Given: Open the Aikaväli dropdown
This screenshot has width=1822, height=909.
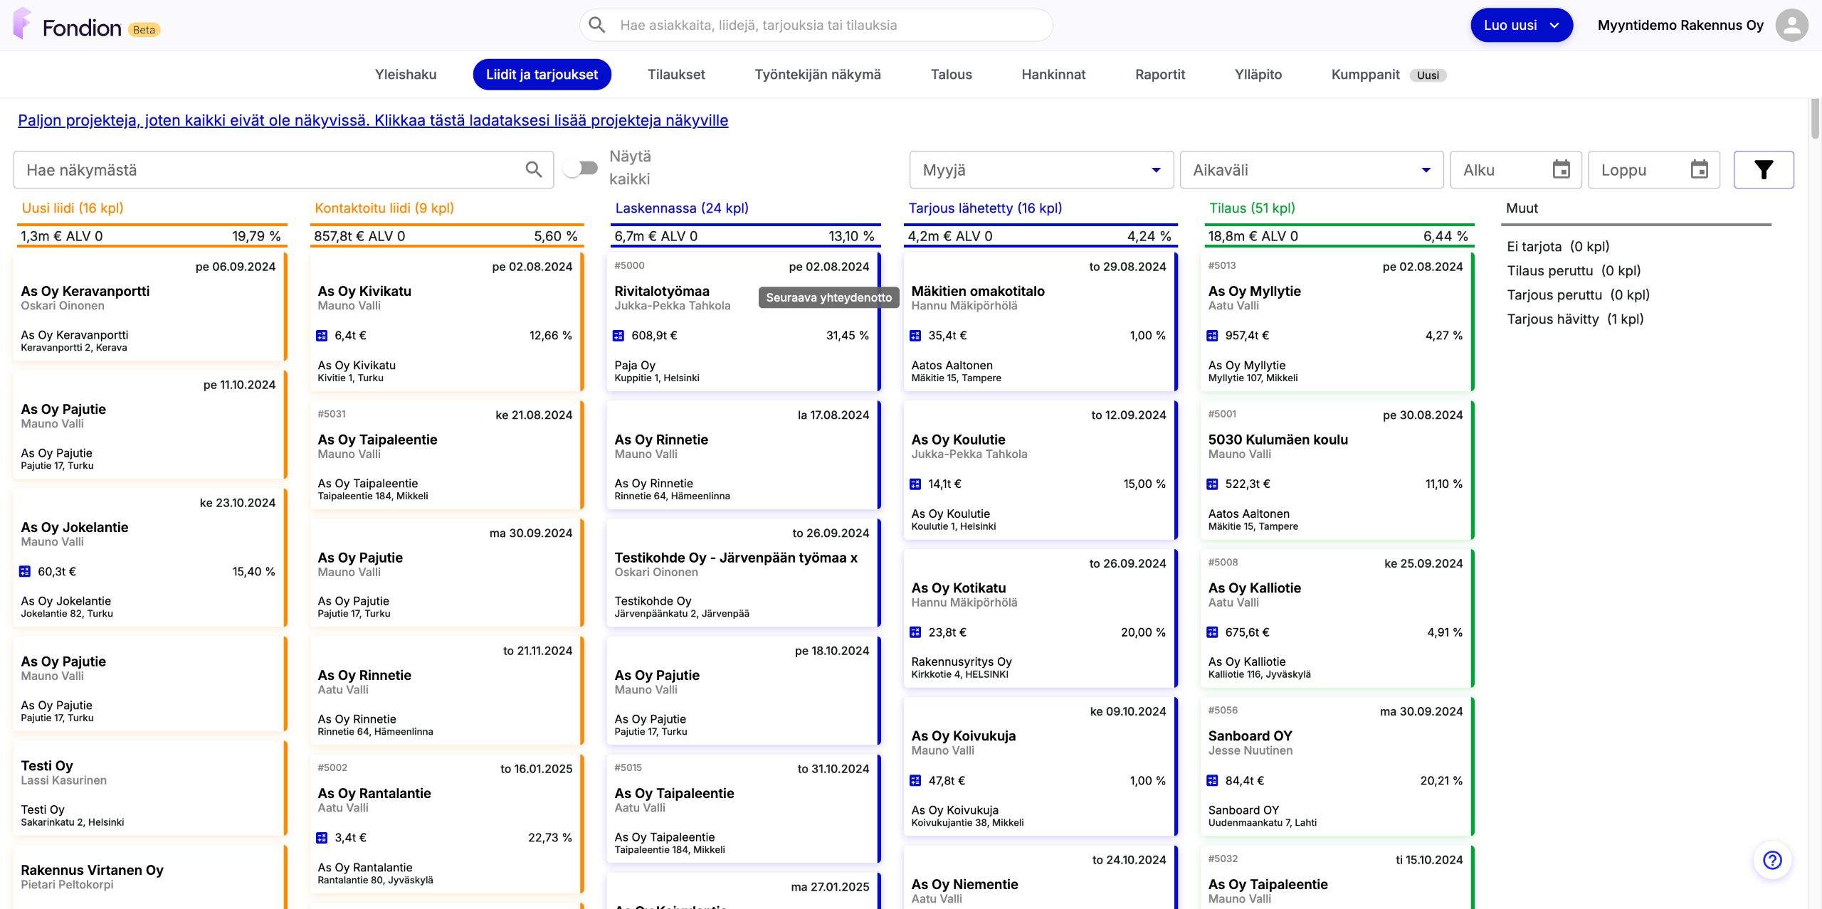Looking at the screenshot, I should pyautogui.click(x=1311, y=170).
